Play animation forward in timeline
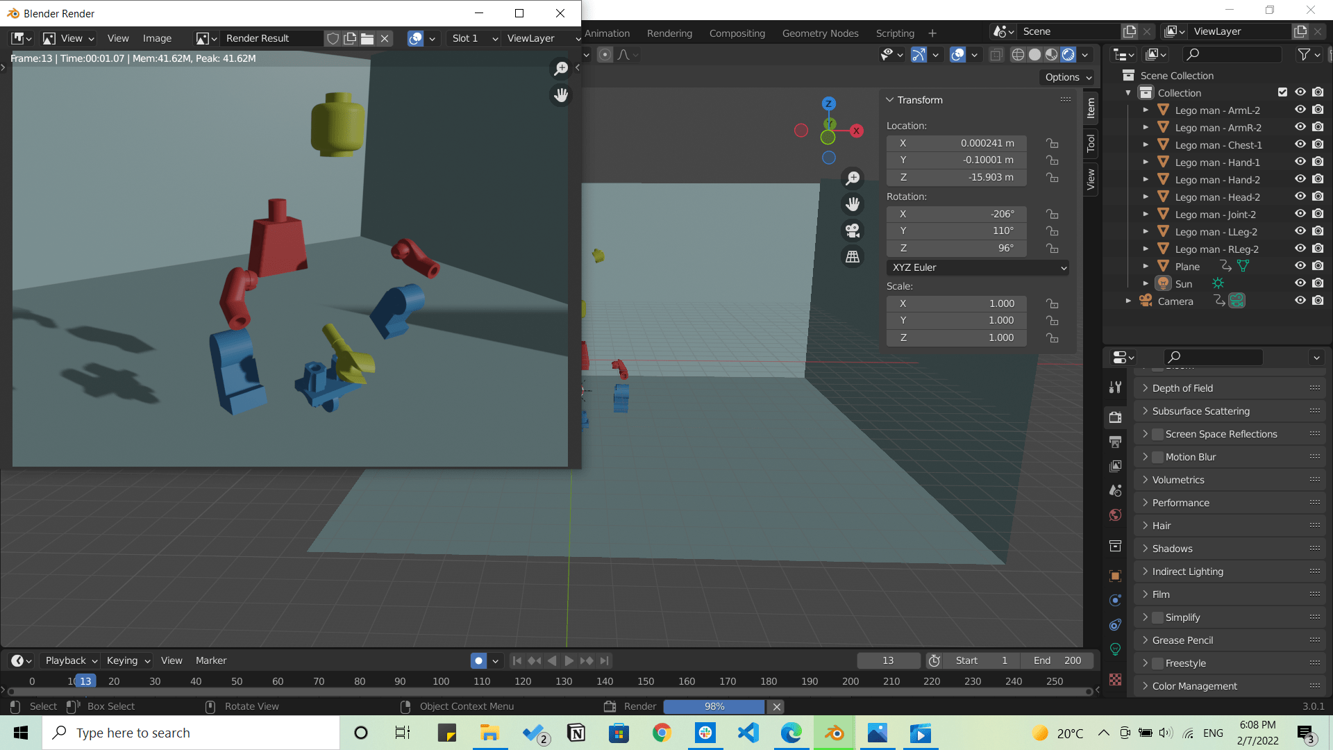The image size is (1333, 750). click(x=569, y=660)
